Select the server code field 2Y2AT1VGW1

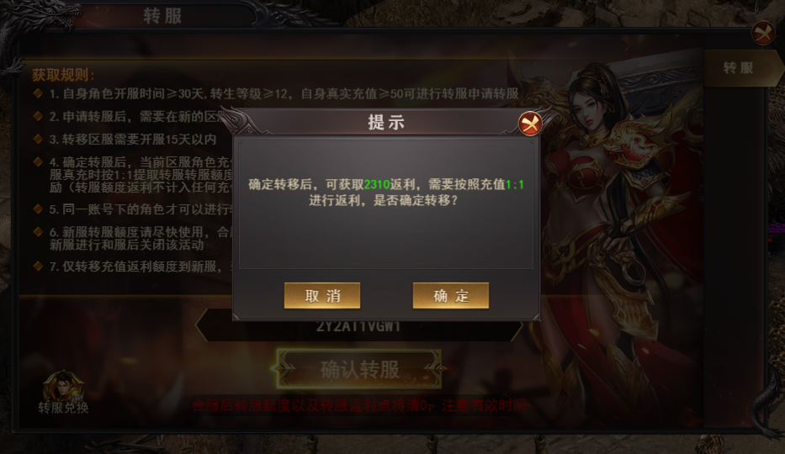click(358, 326)
